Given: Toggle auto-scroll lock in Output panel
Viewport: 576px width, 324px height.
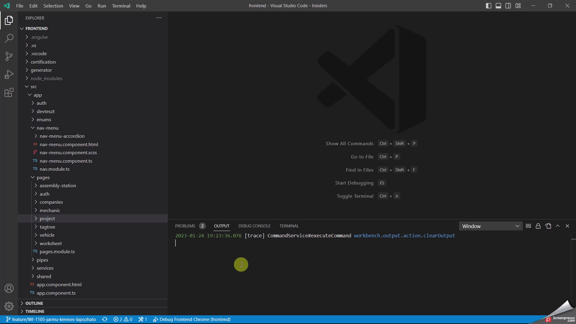Looking at the screenshot, I should pyautogui.click(x=538, y=226).
